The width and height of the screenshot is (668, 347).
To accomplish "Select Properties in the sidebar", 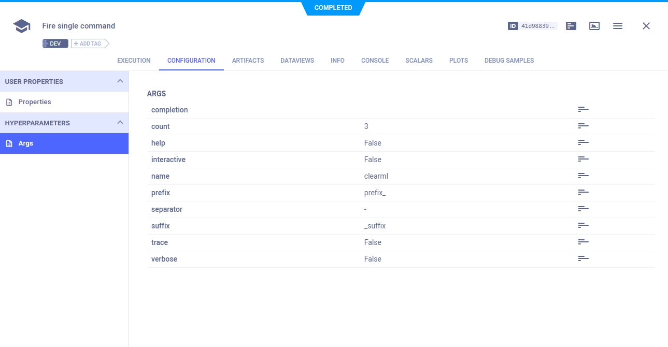I will click(x=34, y=102).
